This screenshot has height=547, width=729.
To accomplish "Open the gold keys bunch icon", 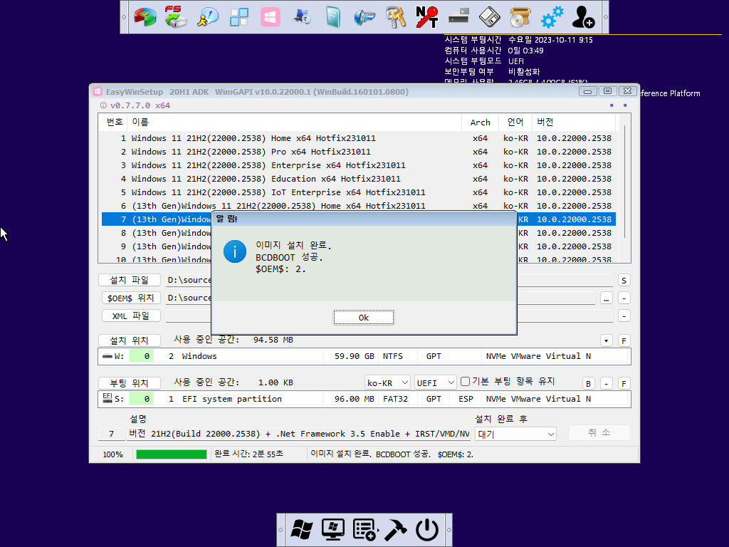I will coord(396,17).
